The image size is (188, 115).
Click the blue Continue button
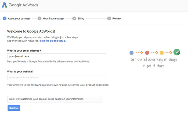[14, 108]
